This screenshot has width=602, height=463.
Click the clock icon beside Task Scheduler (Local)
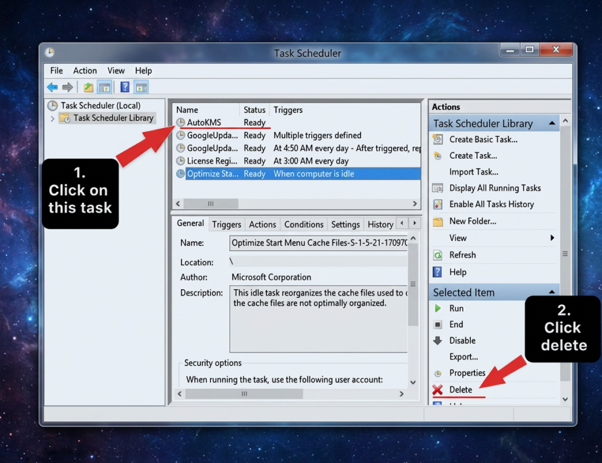[x=52, y=105]
